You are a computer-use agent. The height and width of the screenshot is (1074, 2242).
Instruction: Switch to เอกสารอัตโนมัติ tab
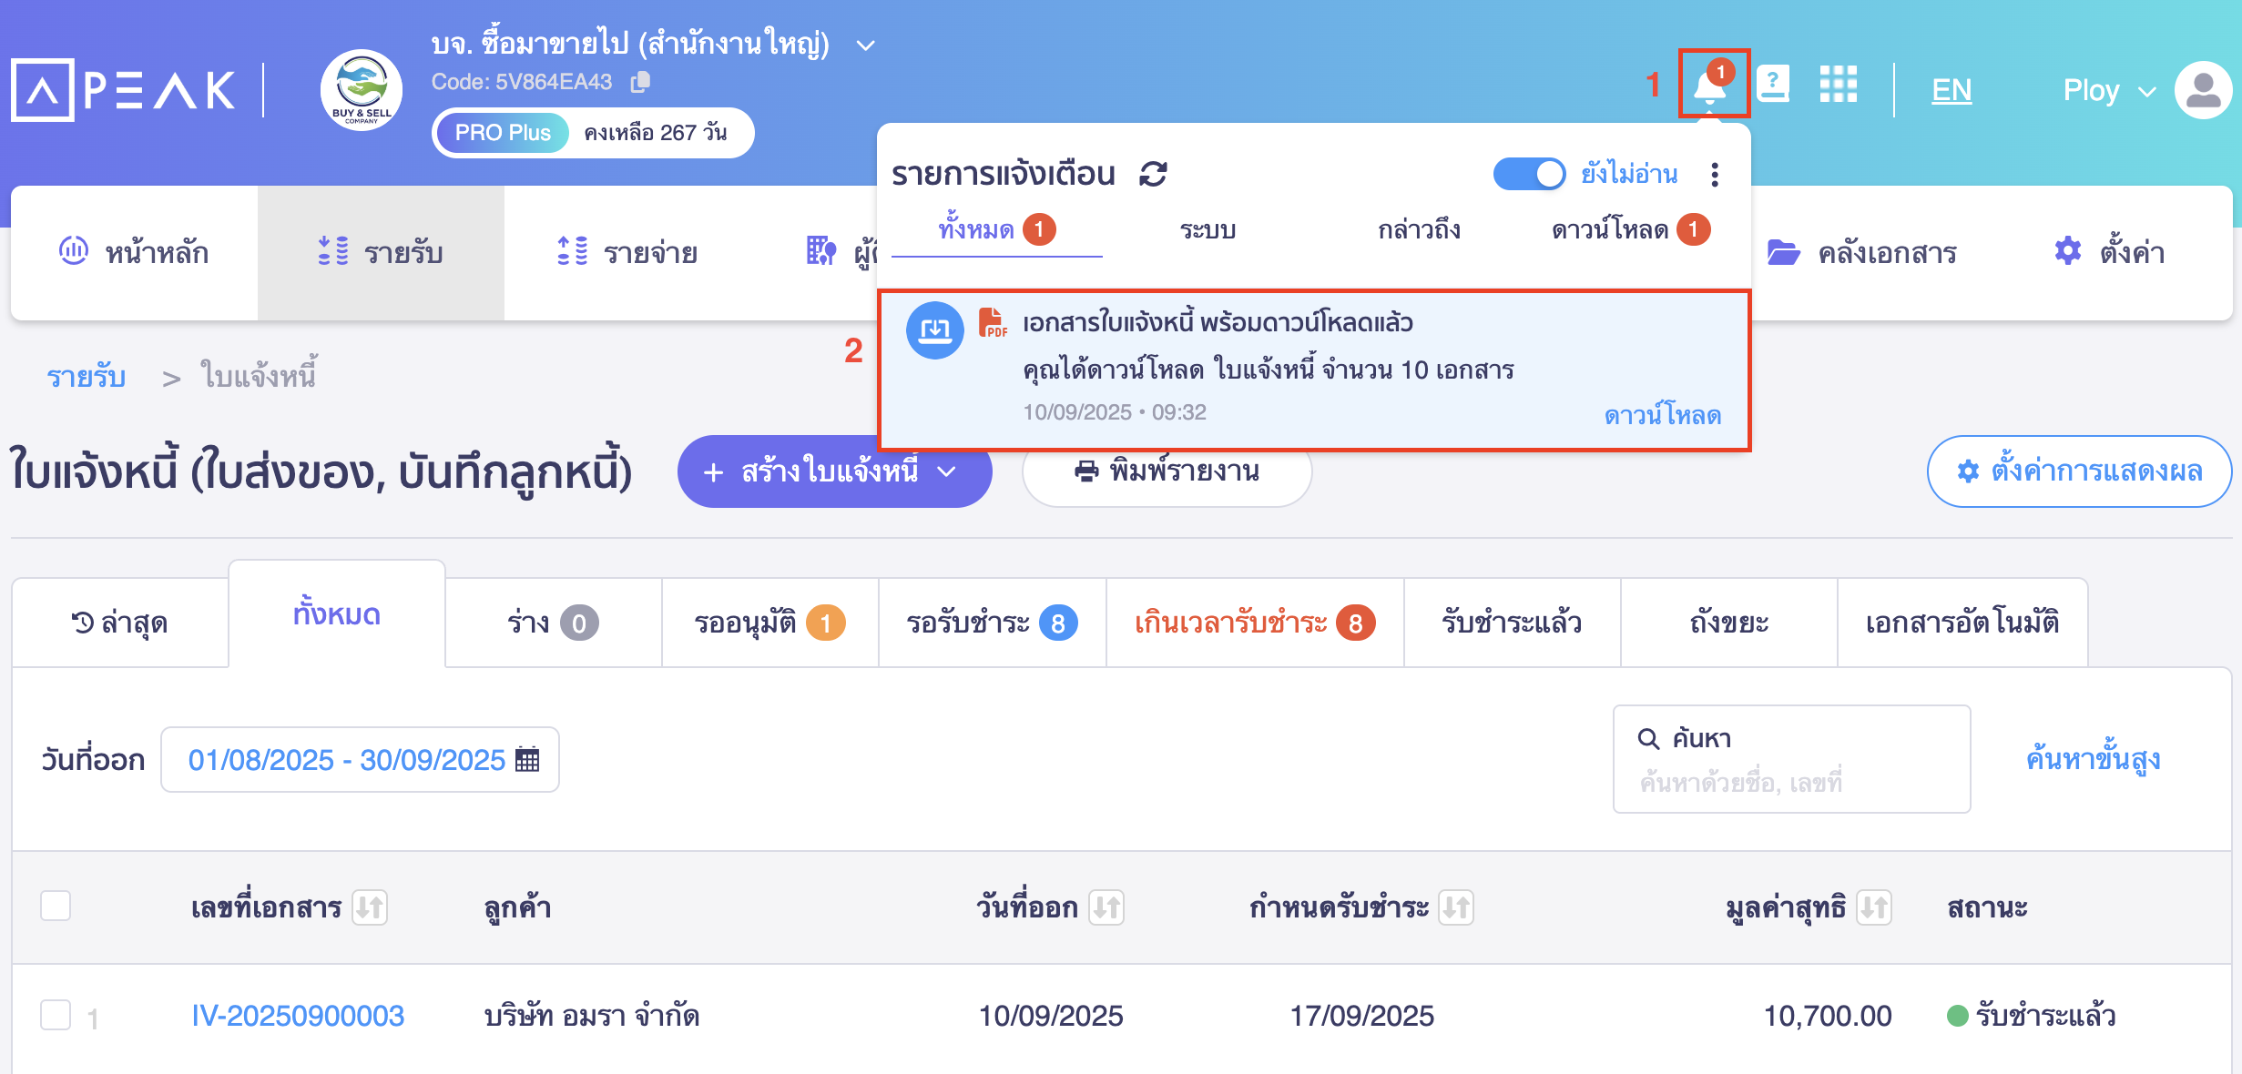[x=1962, y=623]
